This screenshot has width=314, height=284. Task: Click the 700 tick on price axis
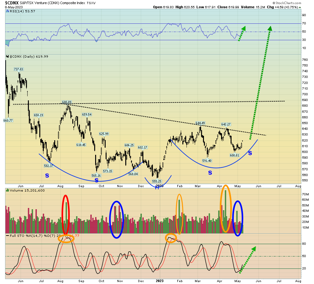point(305,94)
